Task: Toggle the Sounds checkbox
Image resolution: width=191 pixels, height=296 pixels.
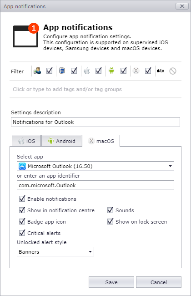Action: coord(111,210)
